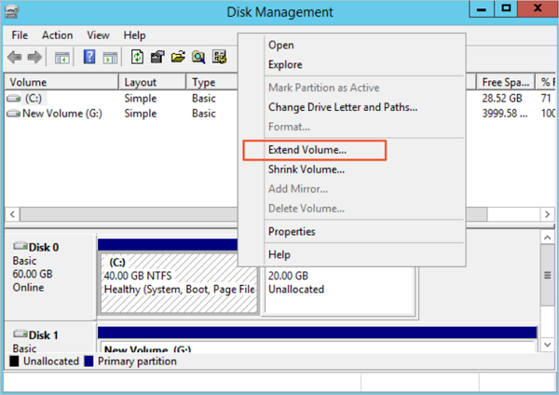Click the black Unallocated legend swatch
The width and height of the screenshot is (559, 395).
(x=14, y=361)
